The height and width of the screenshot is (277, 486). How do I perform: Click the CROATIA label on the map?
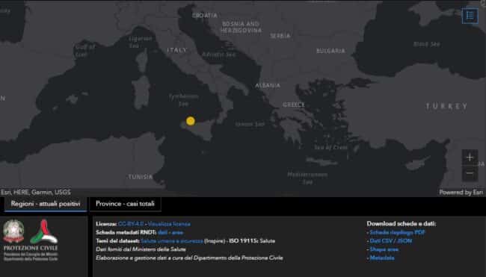205,15
